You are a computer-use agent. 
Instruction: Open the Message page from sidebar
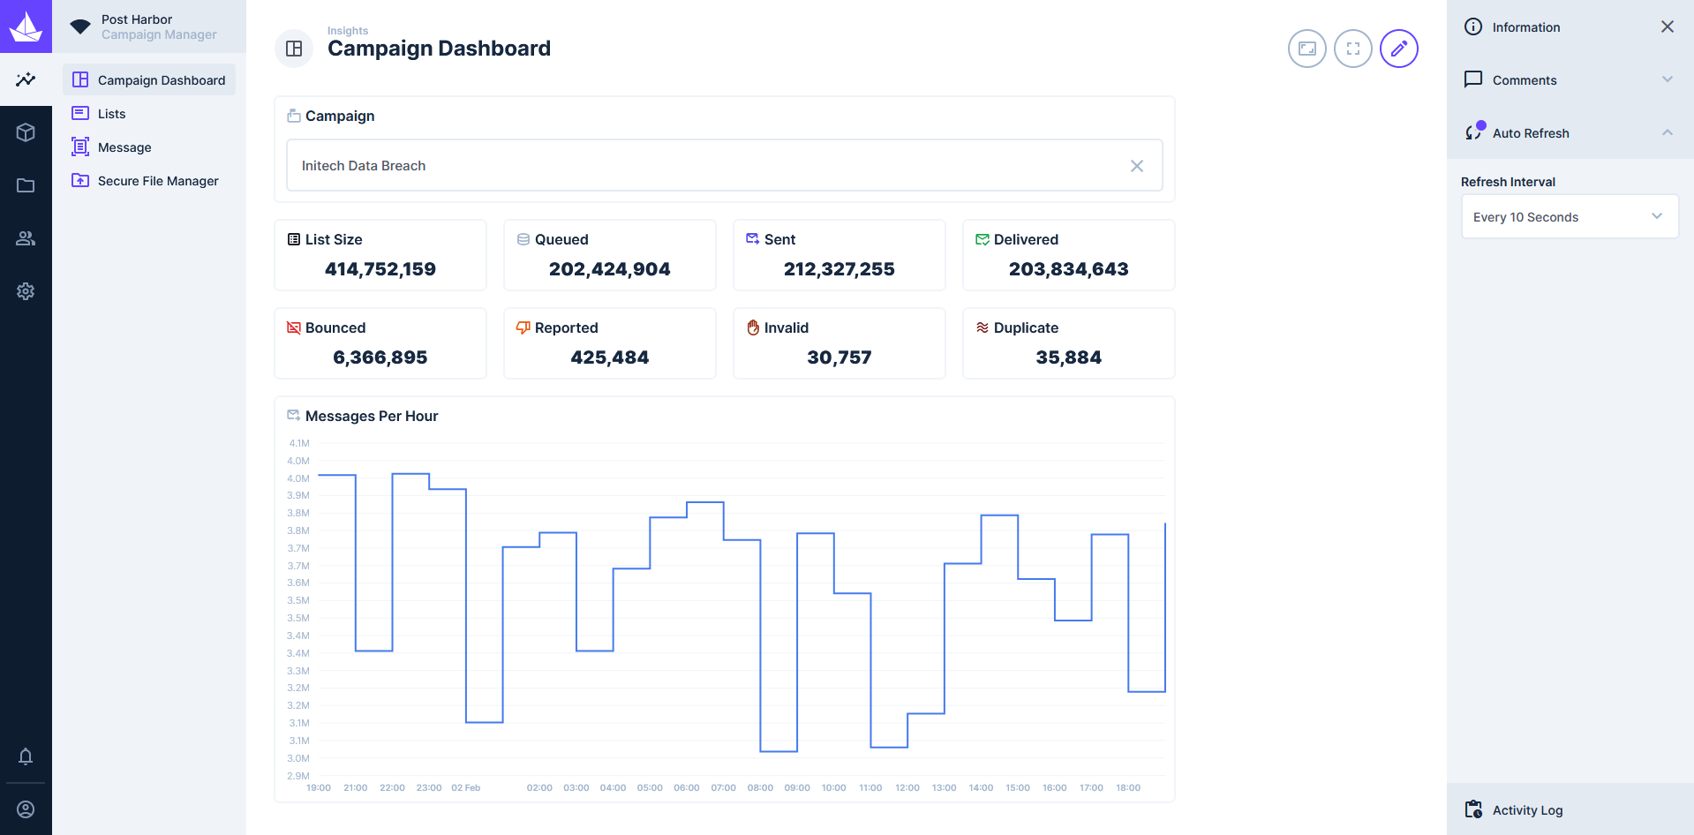pyautogui.click(x=124, y=147)
